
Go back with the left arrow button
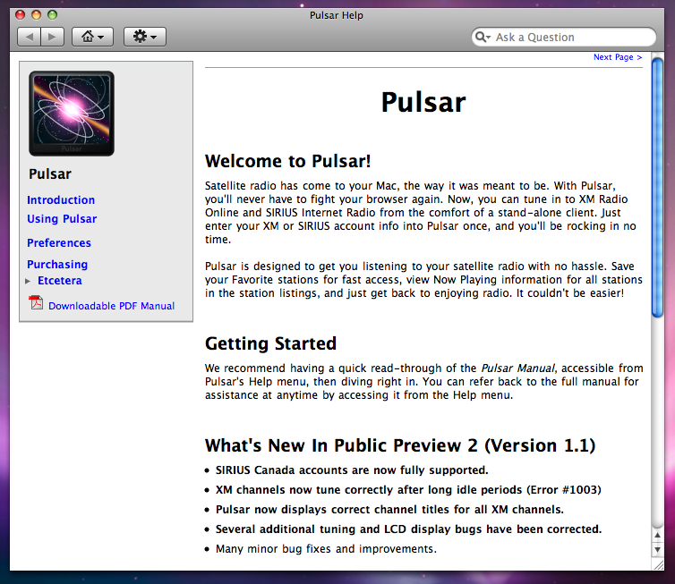point(29,37)
